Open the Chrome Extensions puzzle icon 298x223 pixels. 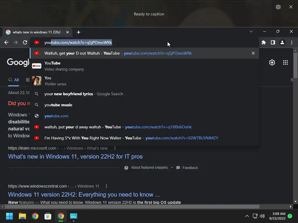[264, 42]
